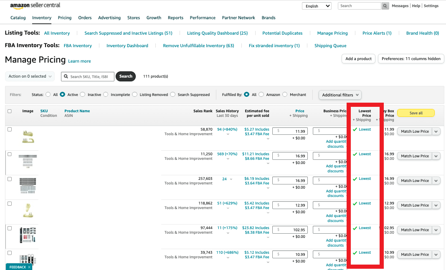Viewport: 446px width, 270px height.
Task: Open arrow next to Match Low Price for 11.99 row
Action: point(436,131)
